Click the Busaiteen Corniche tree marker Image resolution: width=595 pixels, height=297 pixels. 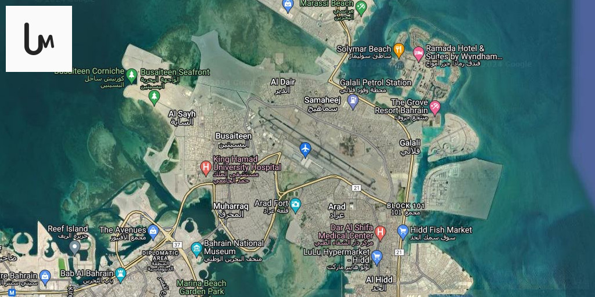click(131, 75)
